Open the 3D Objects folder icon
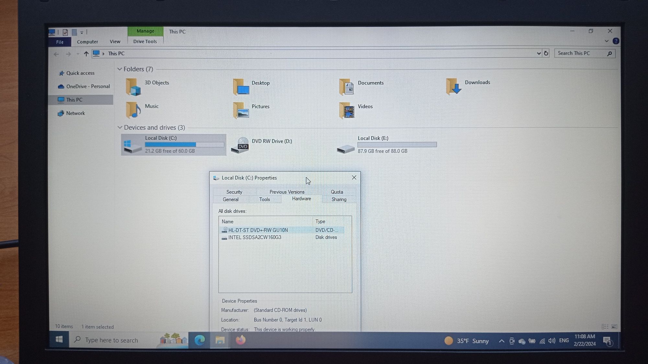The height and width of the screenshot is (364, 648). coord(133,87)
